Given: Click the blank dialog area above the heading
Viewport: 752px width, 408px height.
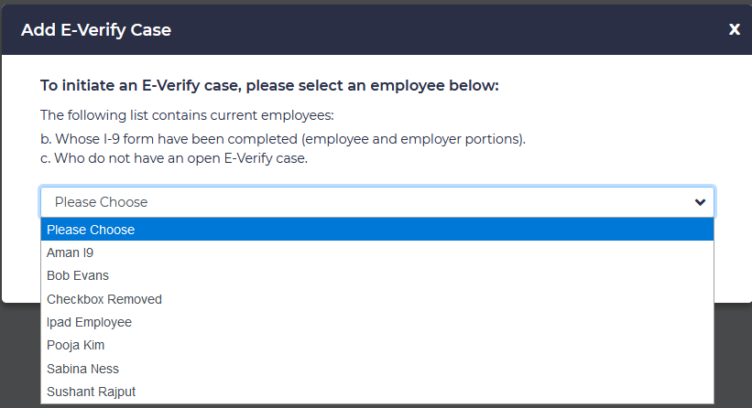Looking at the screenshot, I should point(366,65).
